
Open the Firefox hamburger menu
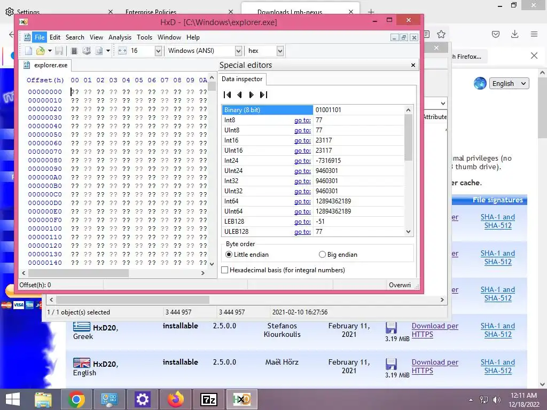click(534, 34)
